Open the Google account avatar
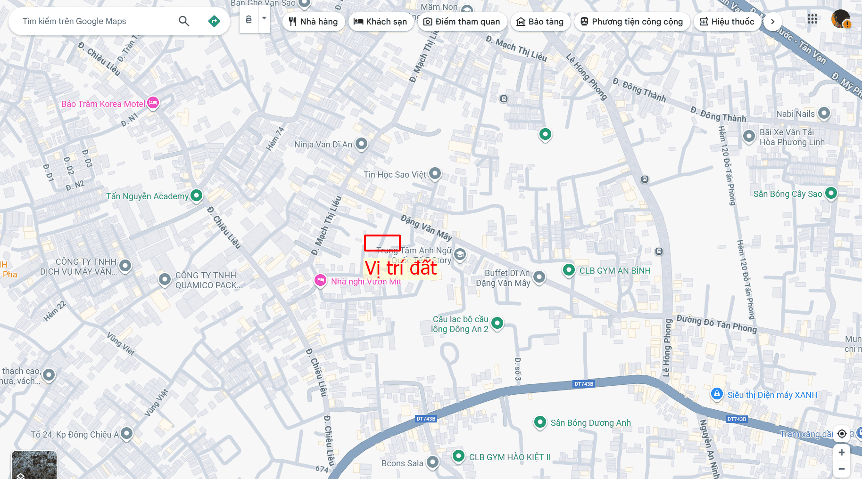 pos(840,19)
